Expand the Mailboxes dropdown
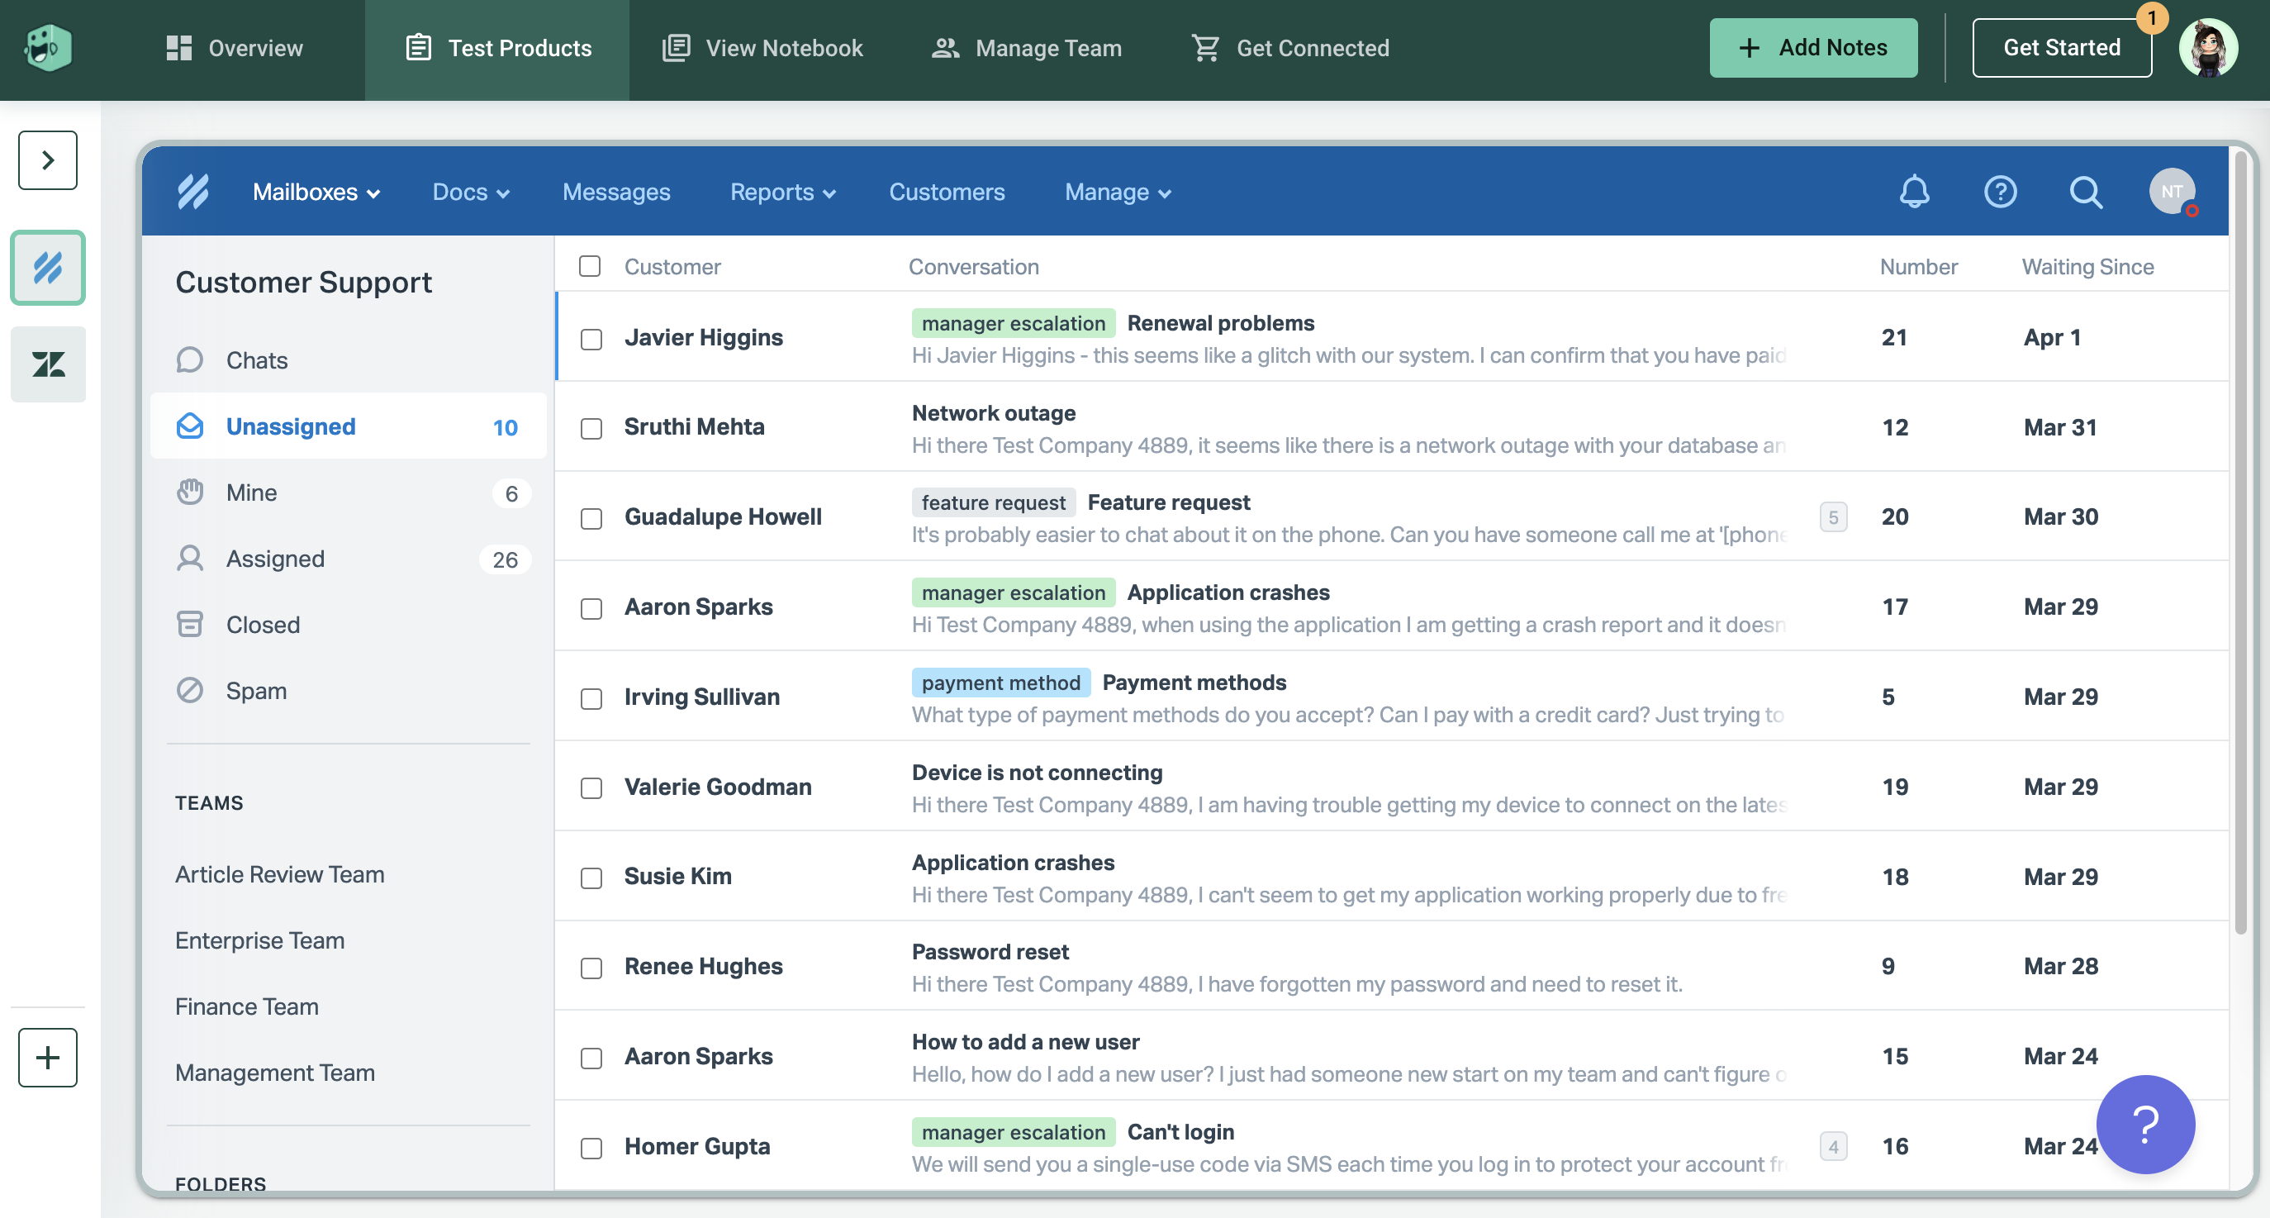This screenshot has height=1218, width=2270. [316, 193]
